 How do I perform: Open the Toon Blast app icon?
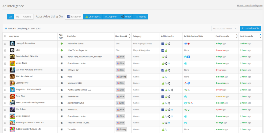pyautogui.click(x=12, y=96)
